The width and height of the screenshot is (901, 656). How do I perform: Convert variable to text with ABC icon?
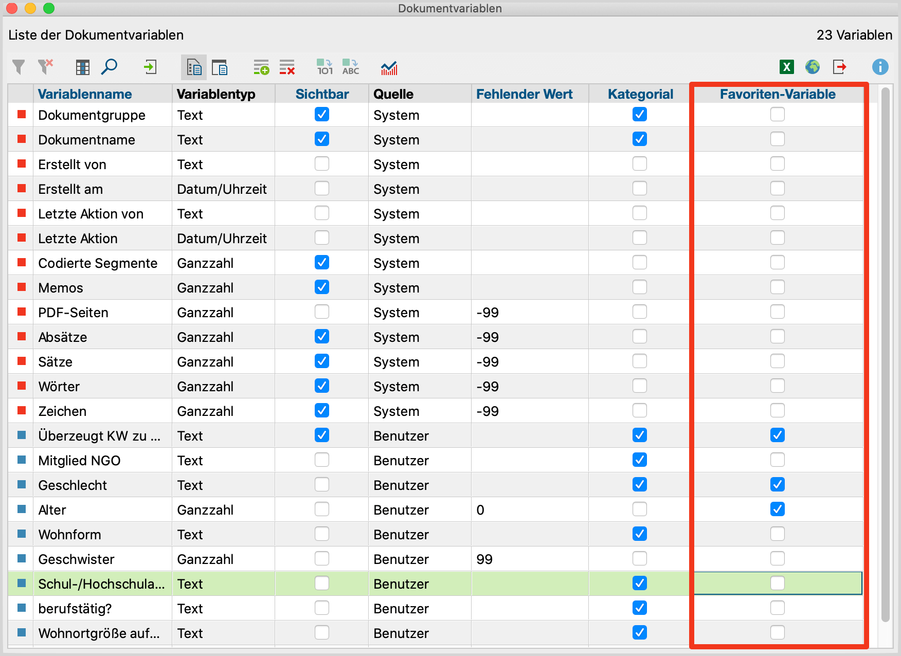[x=351, y=67]
